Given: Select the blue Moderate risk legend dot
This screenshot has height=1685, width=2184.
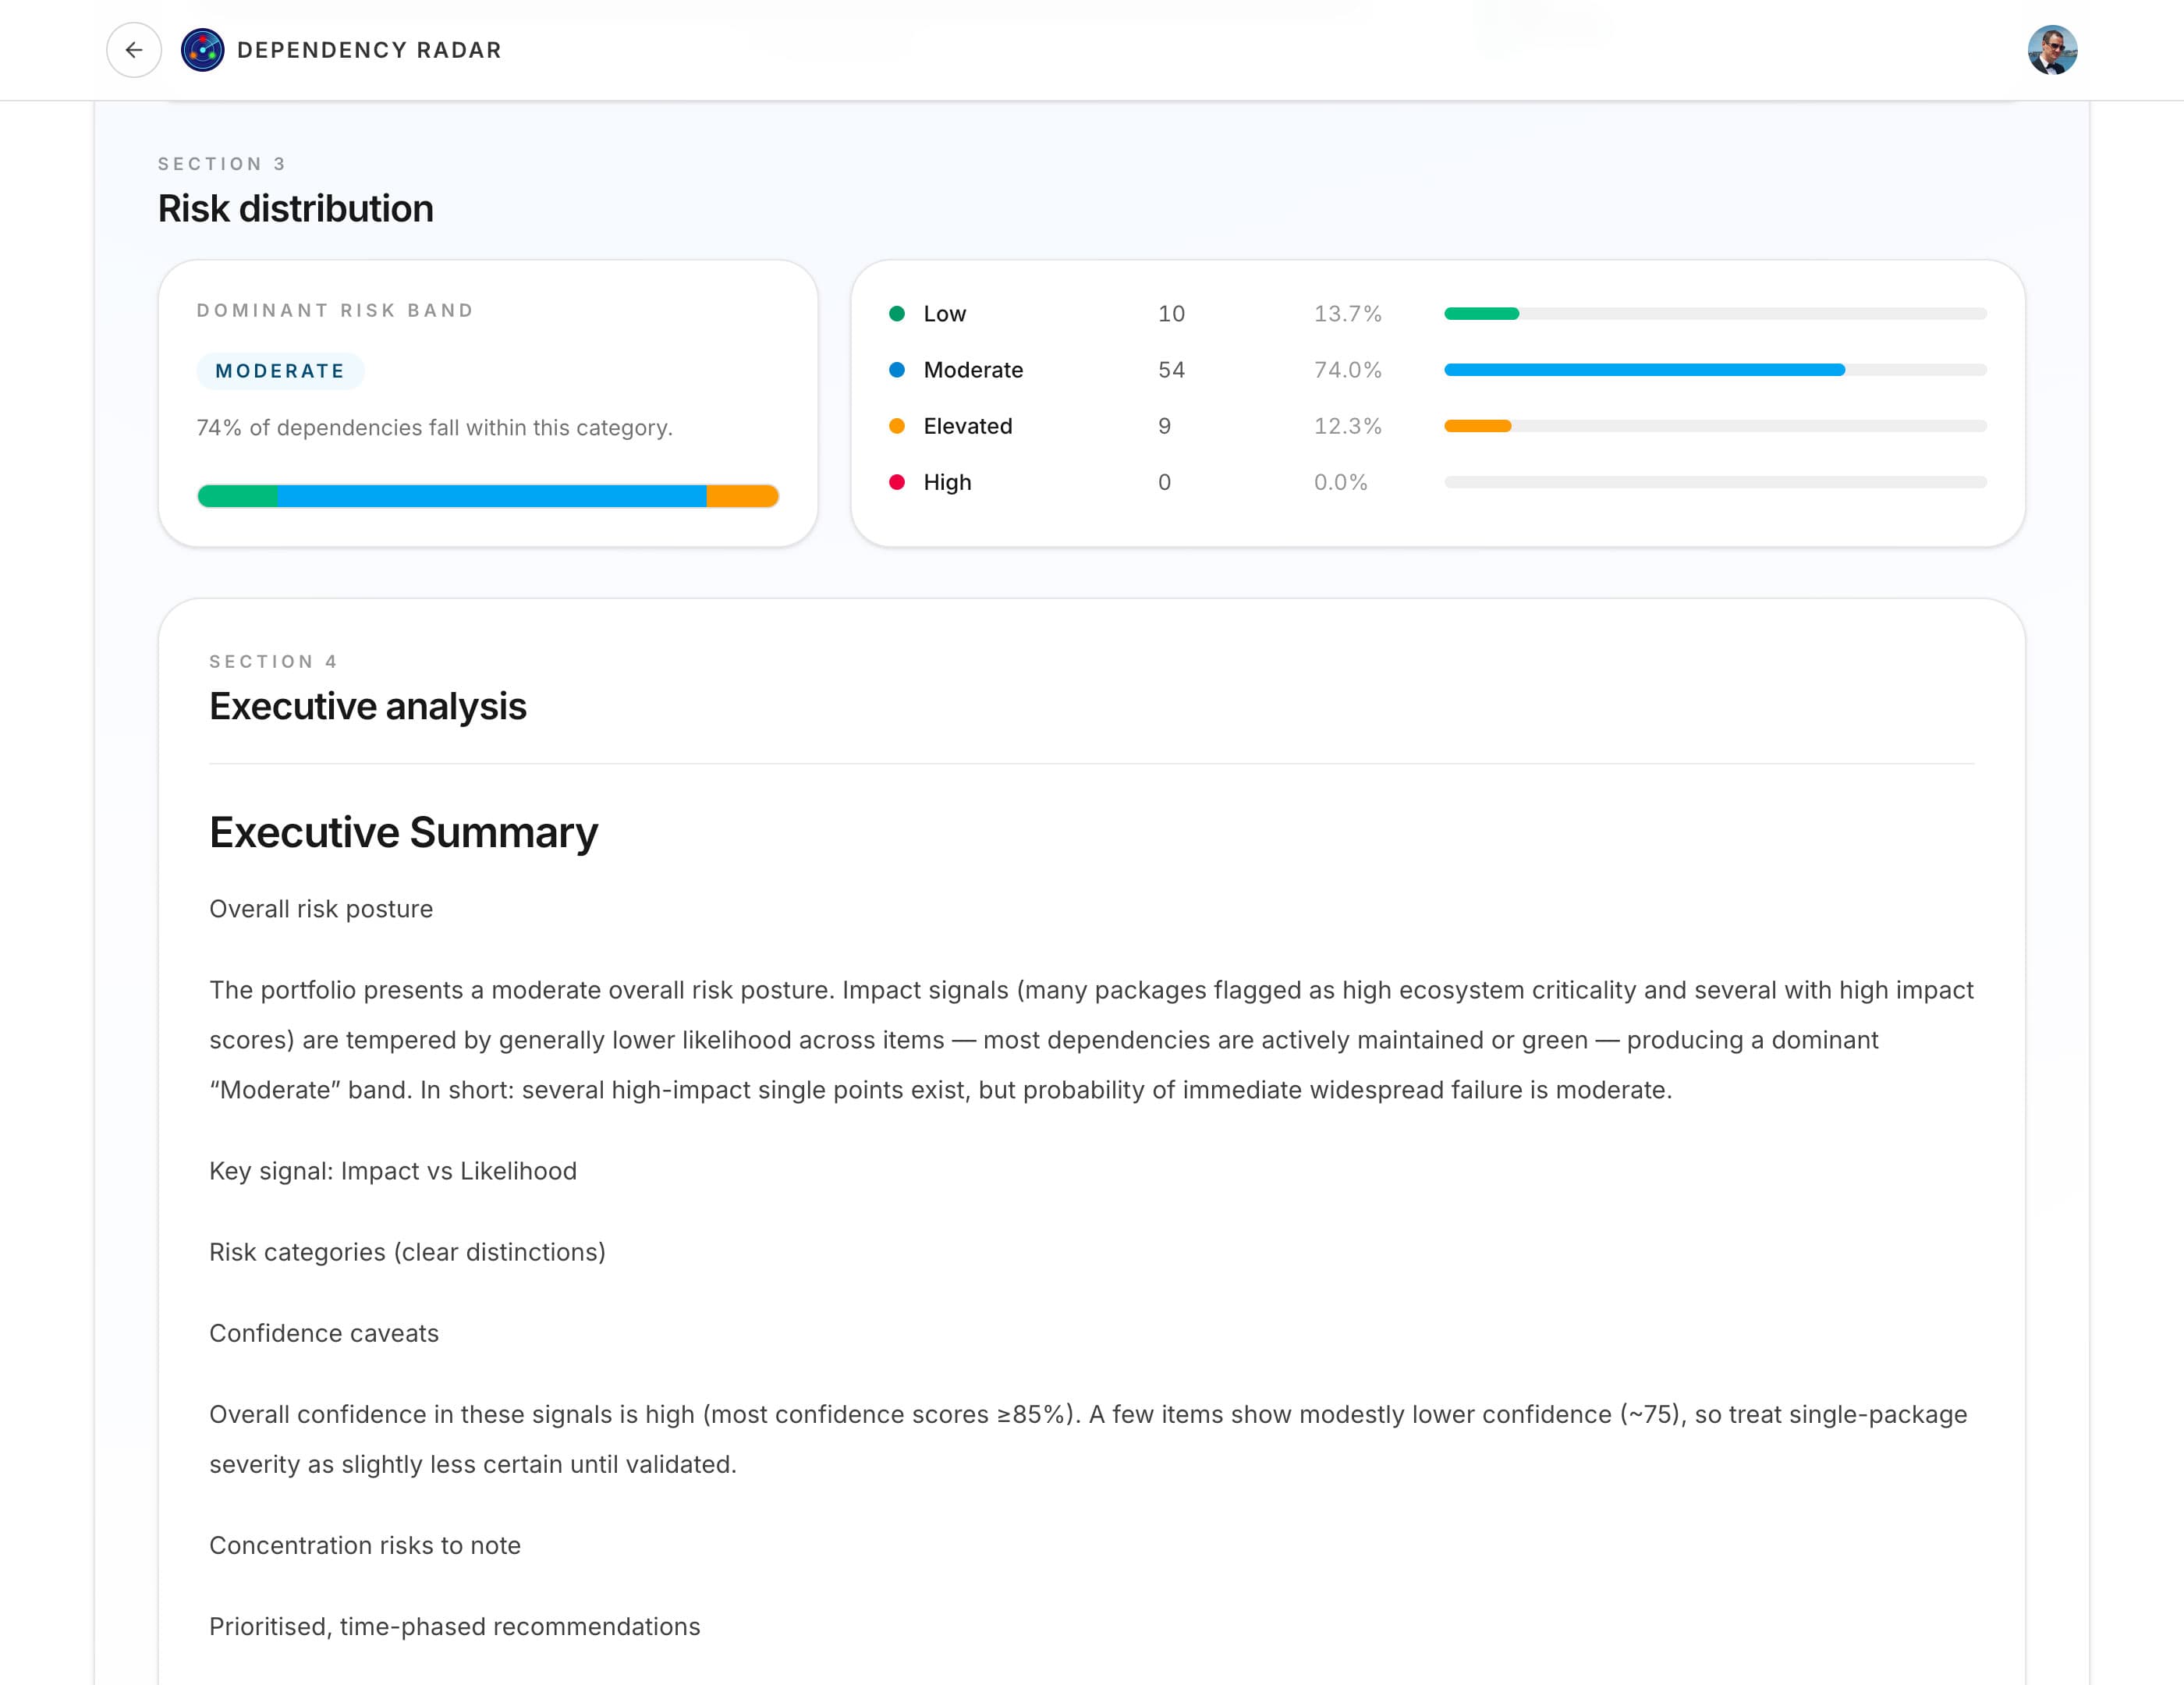Looking at the screenshot, I should tap(899, 369).
